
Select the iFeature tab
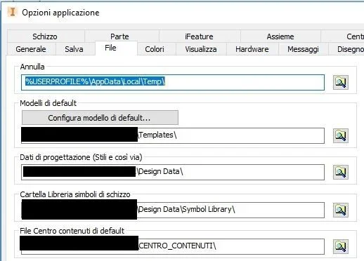point(199,36)
